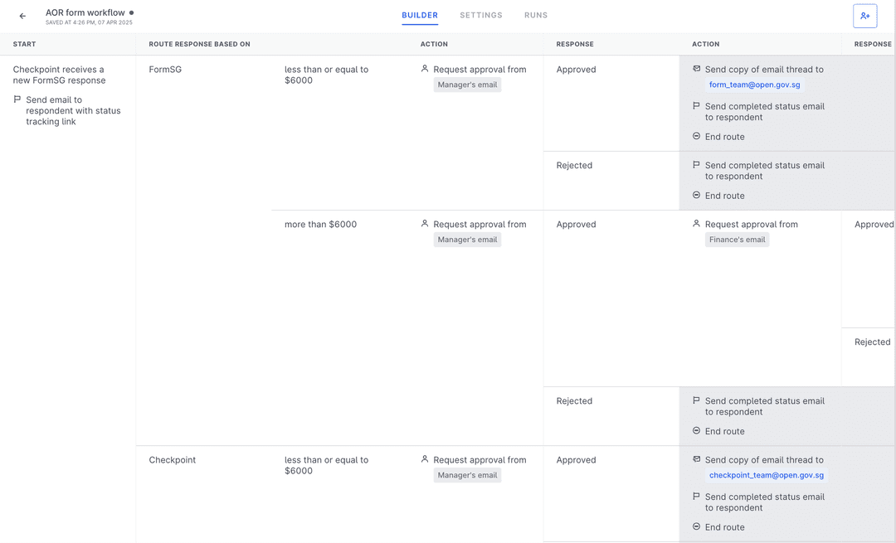Viewport: 896px width, 543px height.
Task: Click person icon in FormSG more than $6000 approval
Action: coord(425,223)
